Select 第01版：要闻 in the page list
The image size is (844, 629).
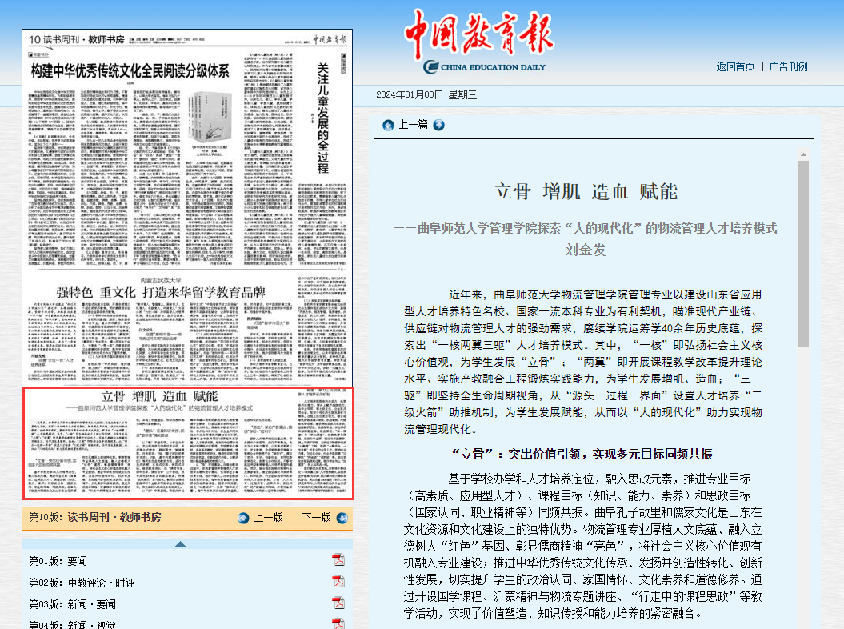click(x=58, y=560)
